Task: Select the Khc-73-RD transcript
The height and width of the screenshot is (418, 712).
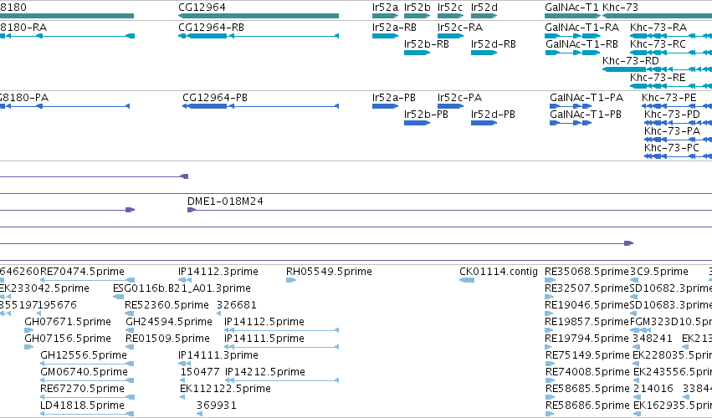Action: [657, 69]
